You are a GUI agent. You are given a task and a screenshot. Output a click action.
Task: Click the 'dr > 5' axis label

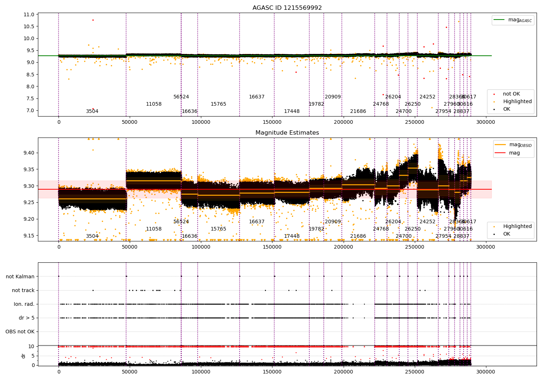click(x=27, y=318)
